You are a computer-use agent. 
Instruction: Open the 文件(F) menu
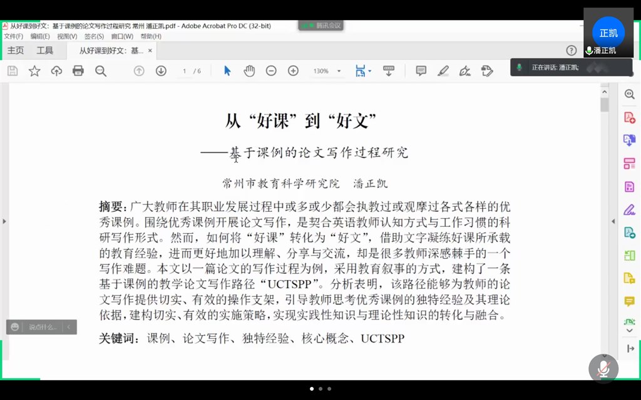(13, 36)
